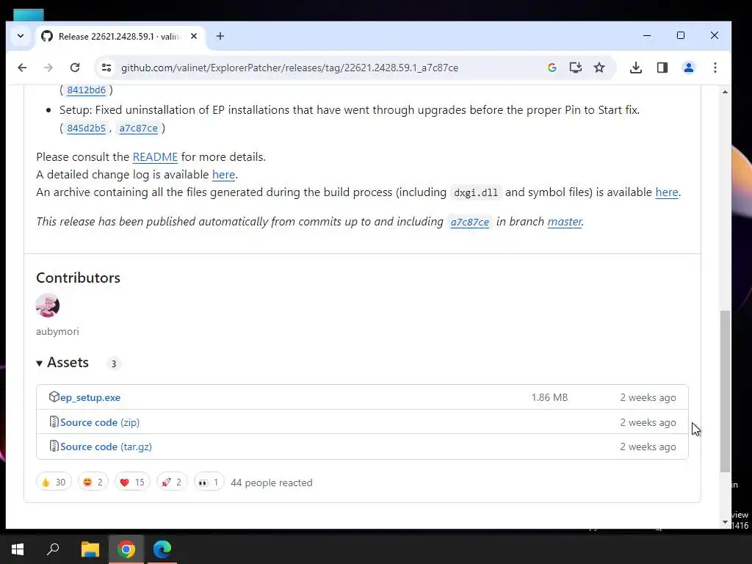
Task: Click the 1.86 MB file size text
Action: coord(549,397)
